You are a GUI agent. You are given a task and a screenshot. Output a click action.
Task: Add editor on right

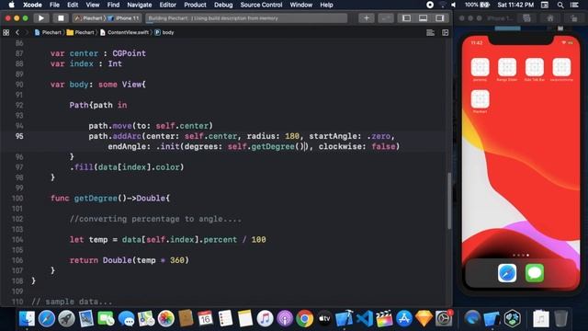(x=445, y=33)
